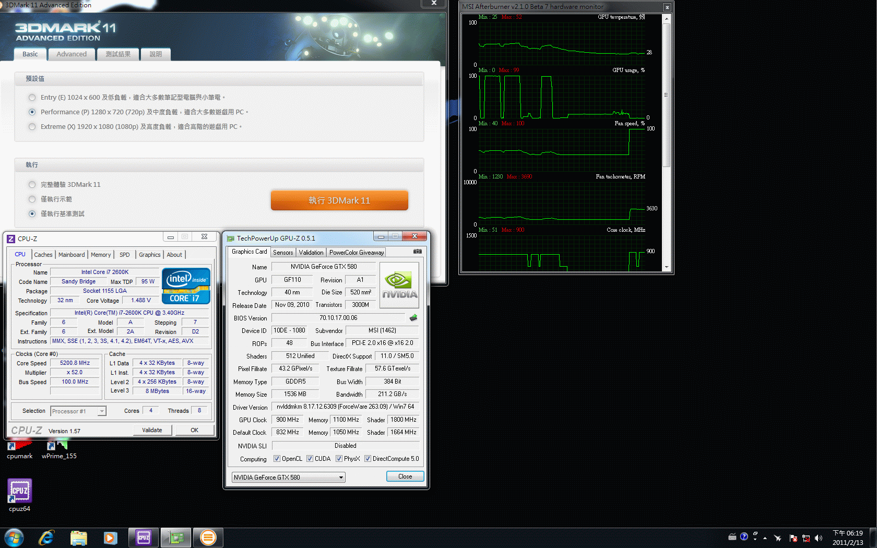Click the GPU-Z screenshot camera icon

click(x=418, y=252)
